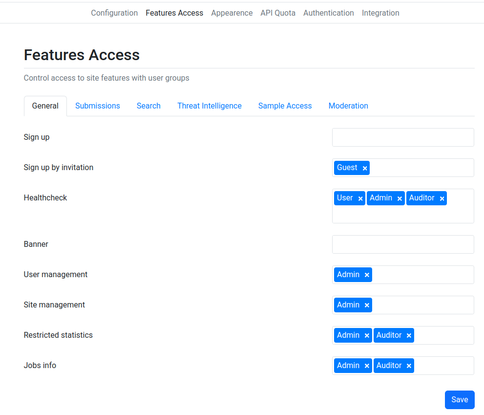
Task: Remove Admin tag from Site management
Action: click(367, 305)
